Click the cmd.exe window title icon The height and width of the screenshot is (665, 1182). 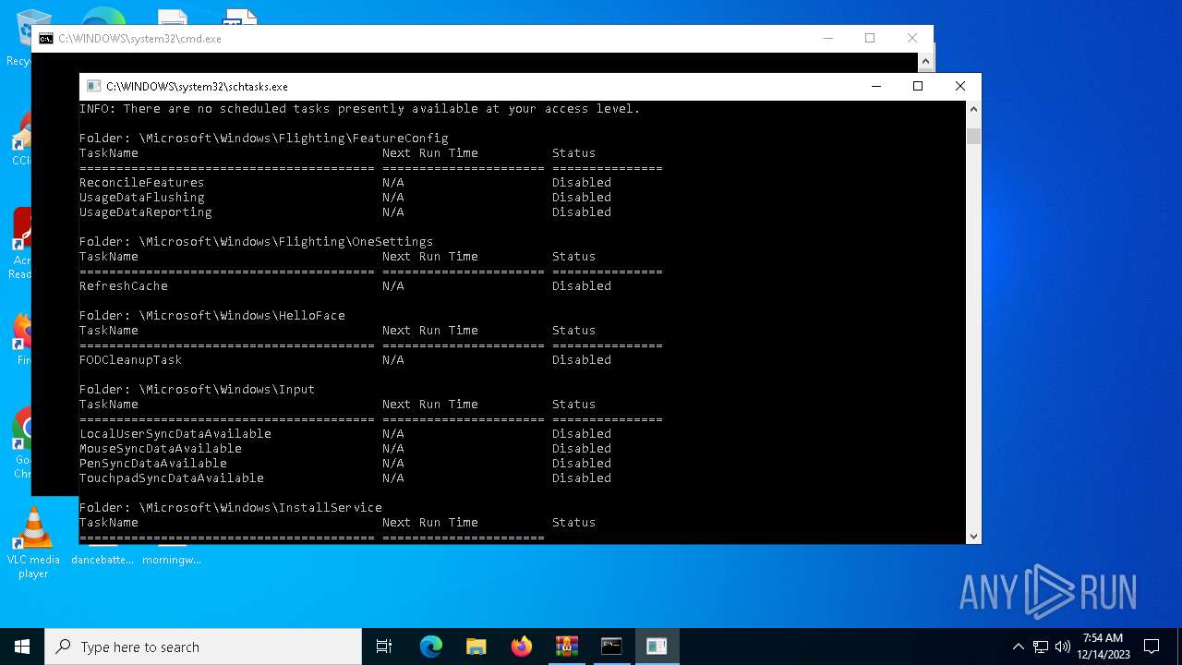[46, 39]
